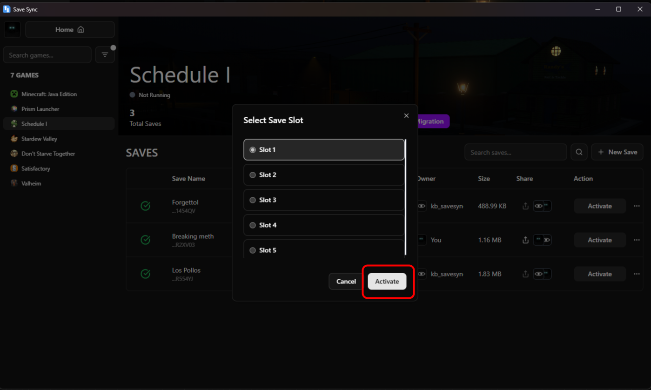Close the Select Save Slot dialog
The height and width of the screenshot is (390, 651).
[406, 115]
